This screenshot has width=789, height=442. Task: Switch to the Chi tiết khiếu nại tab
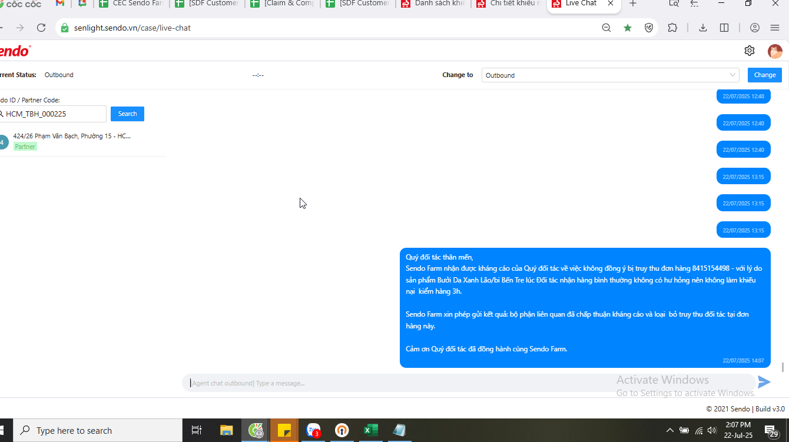[508, 4]
